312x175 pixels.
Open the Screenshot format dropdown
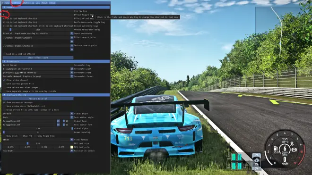[x=72, y=76]
